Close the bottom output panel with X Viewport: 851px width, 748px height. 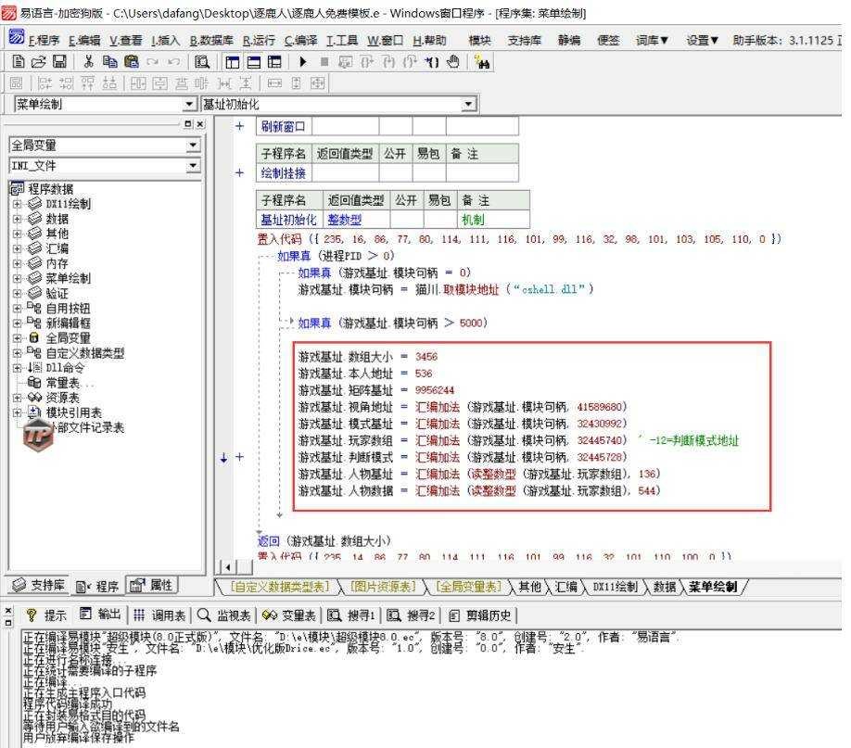click(8, 610)
